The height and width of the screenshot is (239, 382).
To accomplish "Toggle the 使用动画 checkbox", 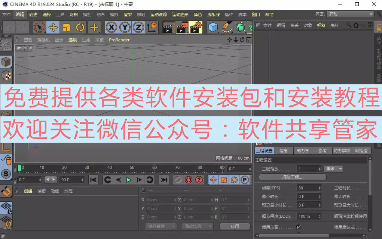I will (x=299, y=227).
